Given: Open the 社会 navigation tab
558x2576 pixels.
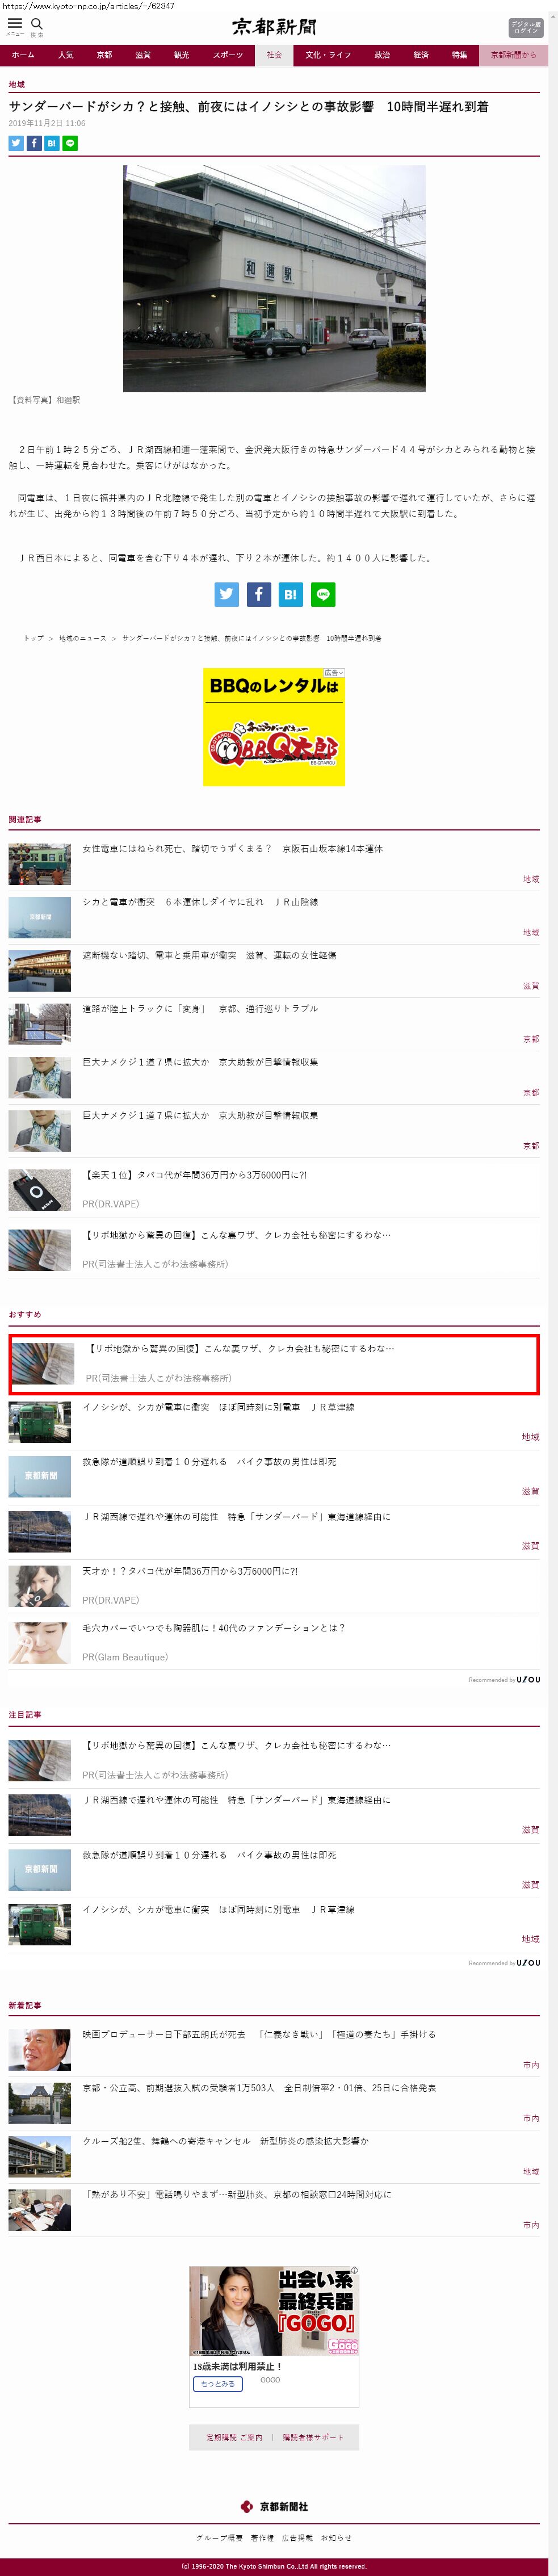Looking at the screenshot, I should [x=274, y=55].
